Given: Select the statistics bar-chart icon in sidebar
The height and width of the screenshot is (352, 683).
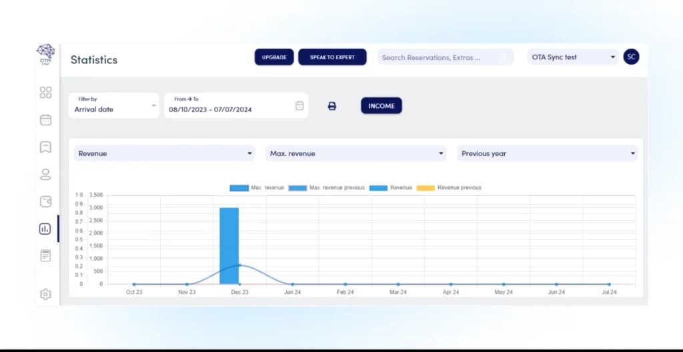Looking at the screenshot, I should click(45, 229).
